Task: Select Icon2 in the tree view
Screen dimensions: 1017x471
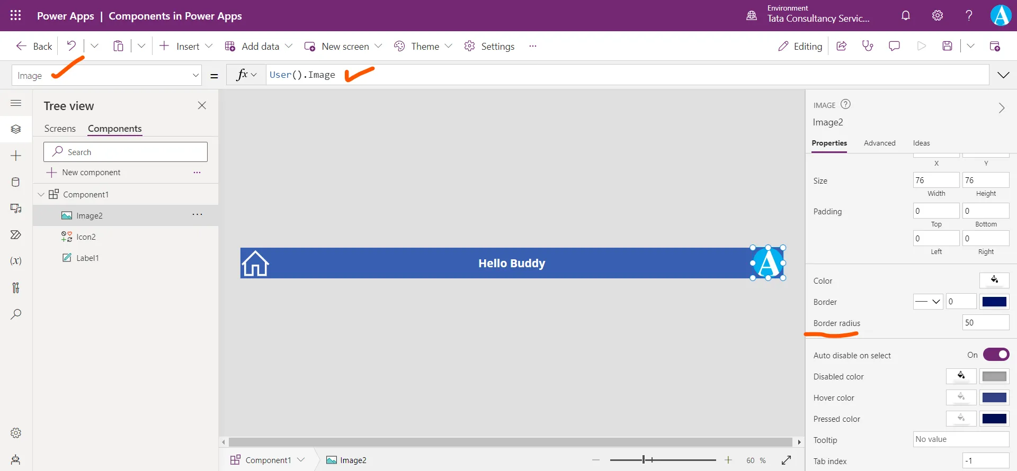Action: pyautogui.click(x=126, y=237)
